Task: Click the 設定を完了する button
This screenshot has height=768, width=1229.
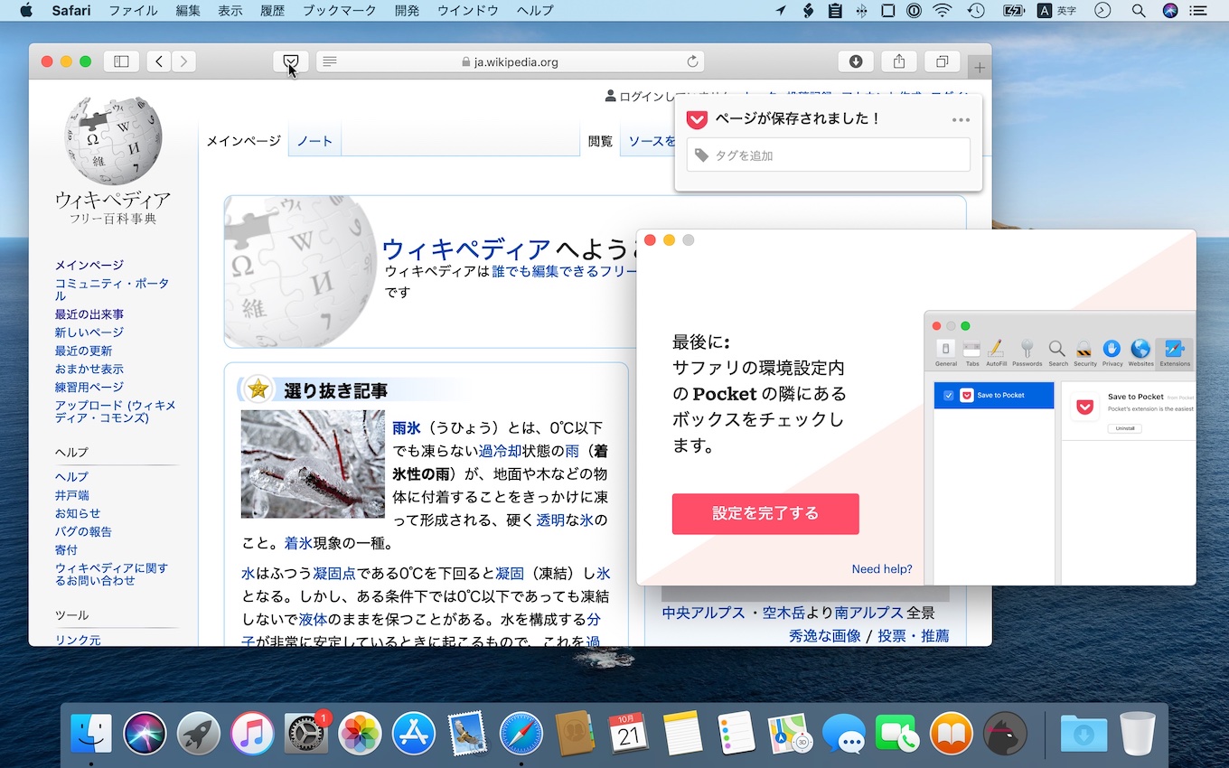Action: [x=765, y=513]
